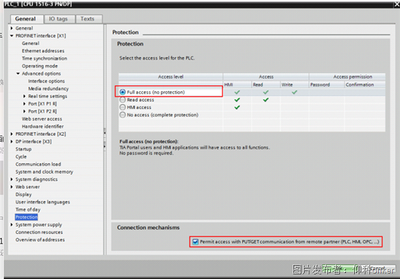Select Interface options in tree
This screenshot has height=279, width=400.
(x=47, y=81)
